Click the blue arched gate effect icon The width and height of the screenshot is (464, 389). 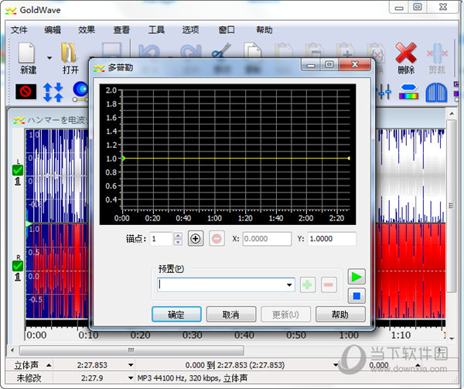pos(436,93)
